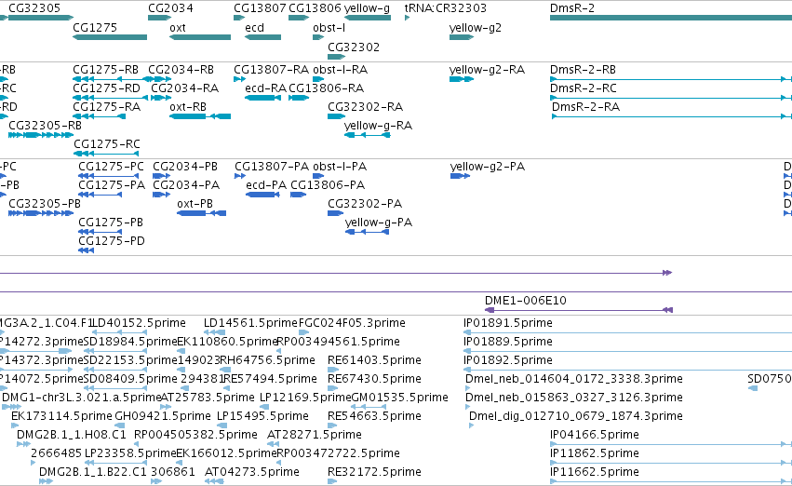
Task: Select the oxt-PB protein feature
Action: [202, 213]
